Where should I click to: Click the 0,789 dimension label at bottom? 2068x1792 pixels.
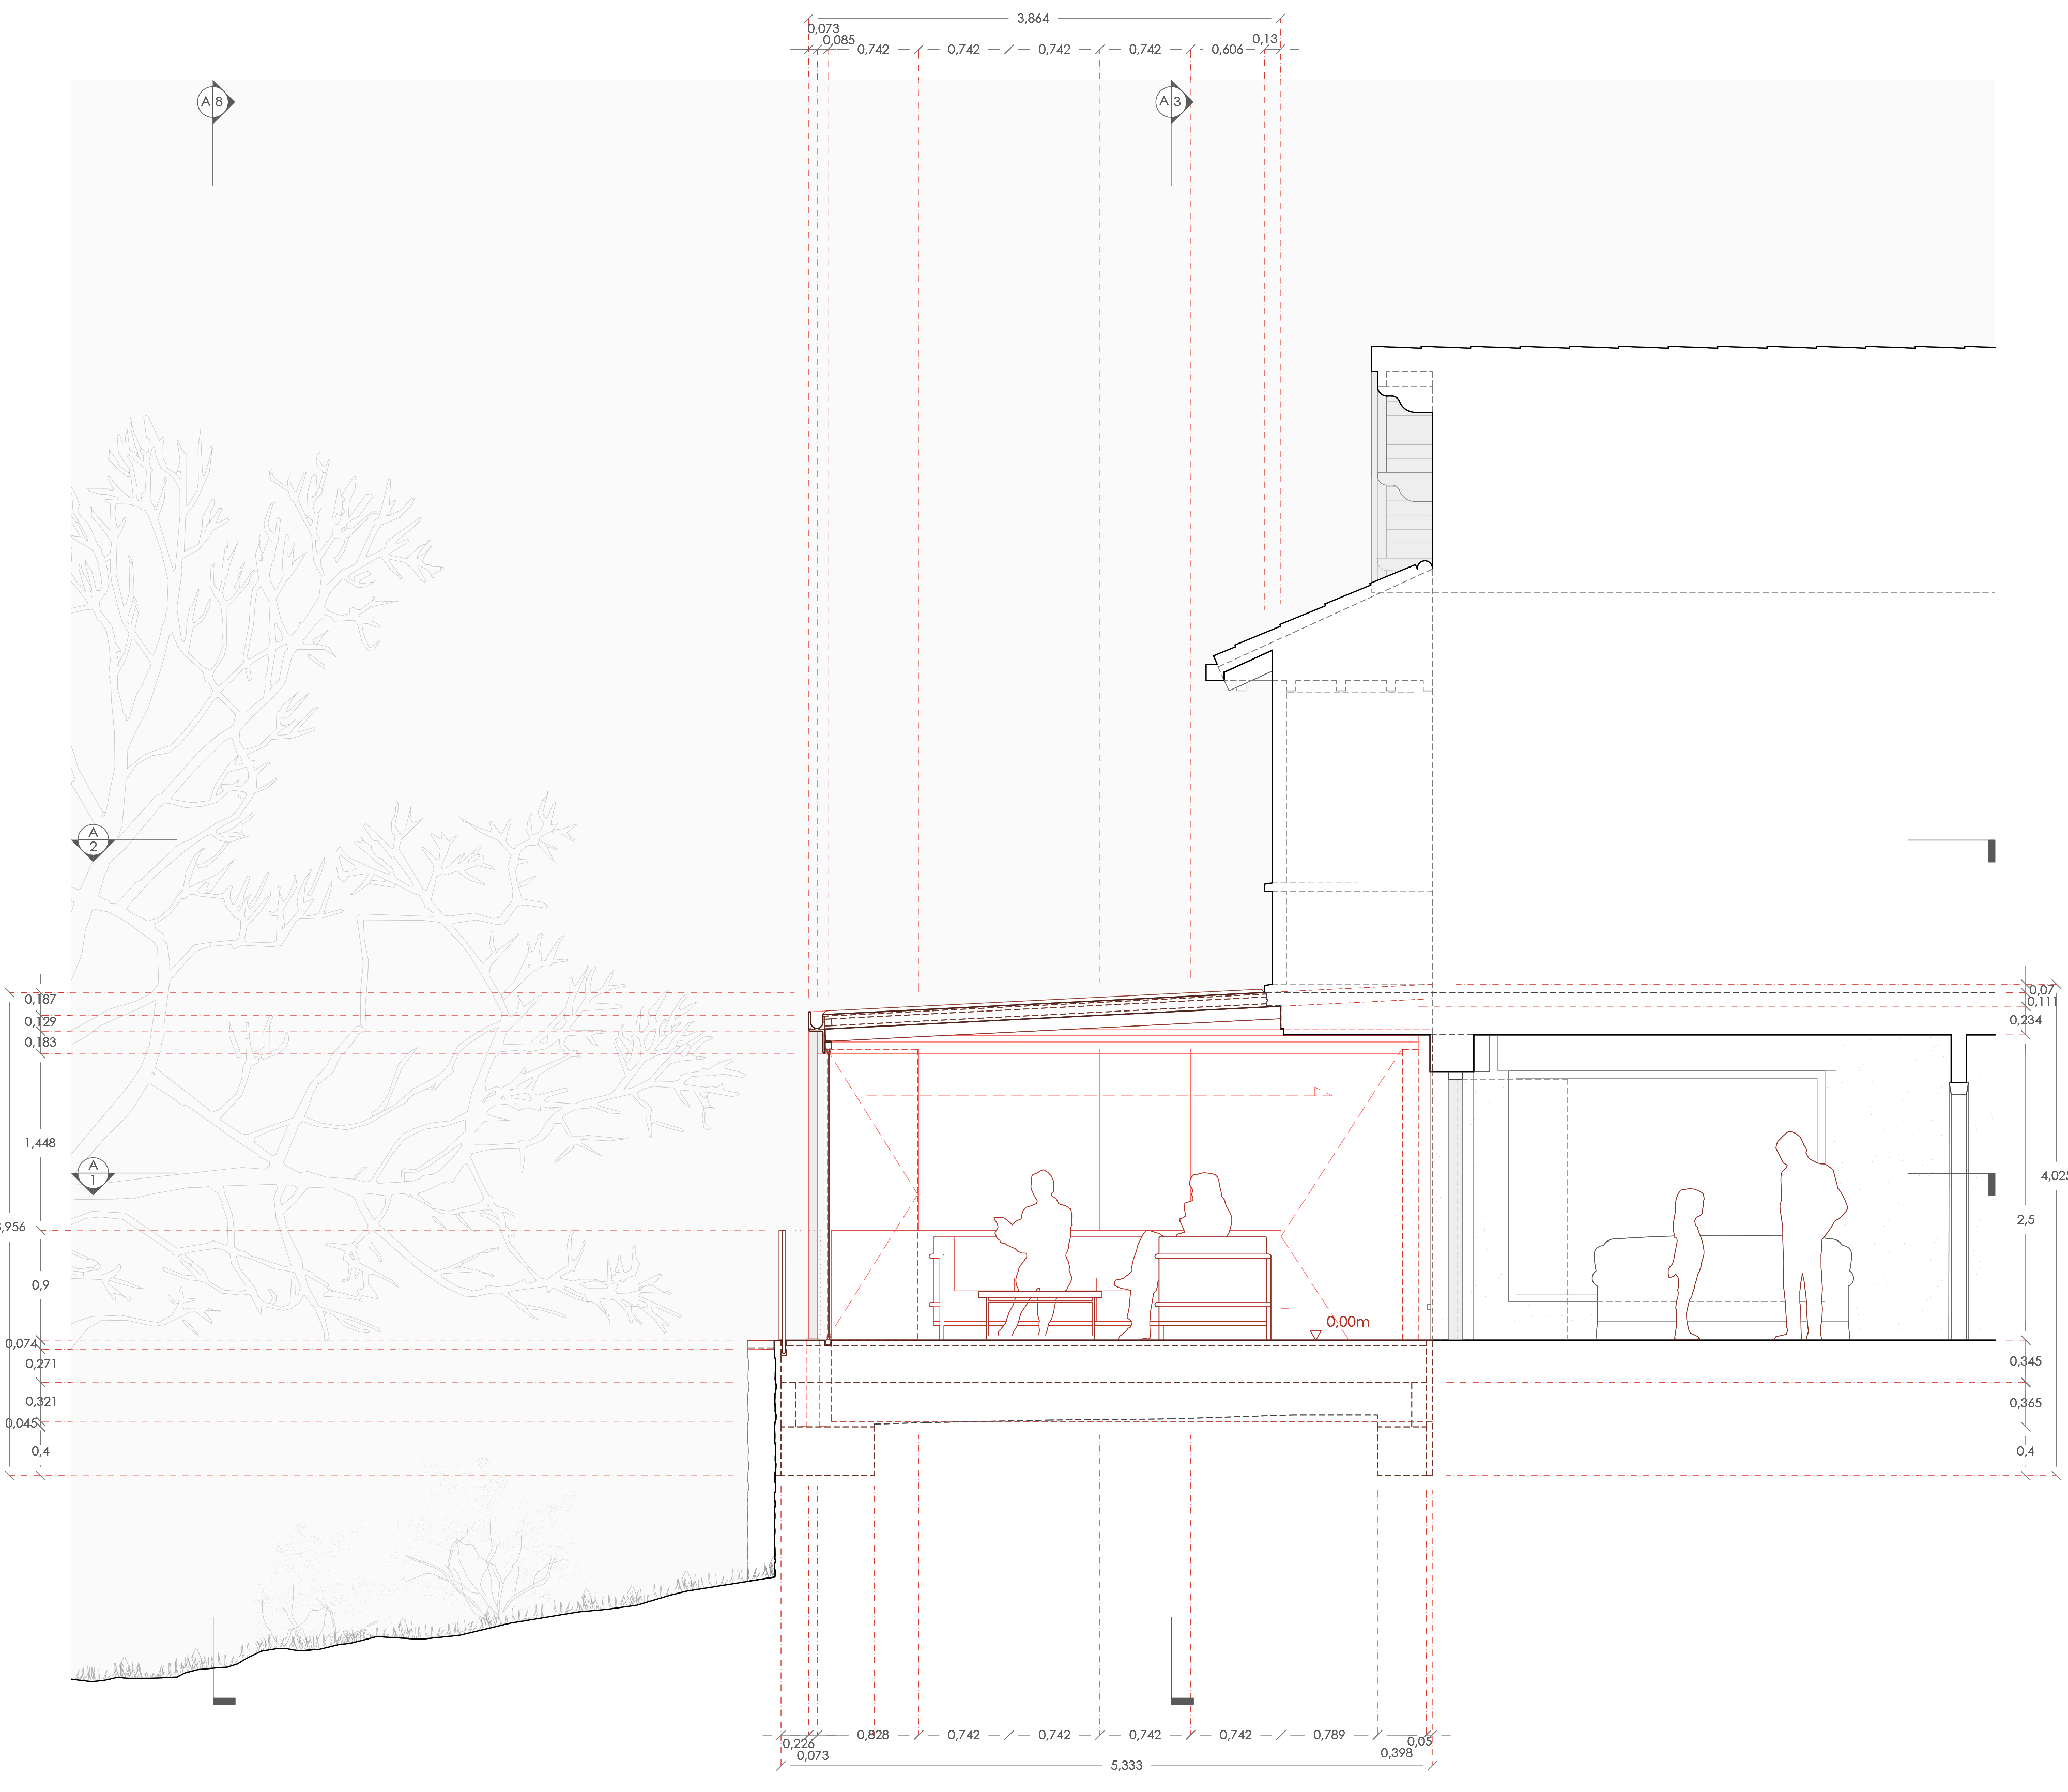[x=1329, y=1735]
